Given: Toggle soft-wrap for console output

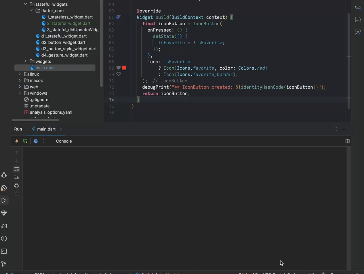Looking at the screenshot, I should point(16,169).
